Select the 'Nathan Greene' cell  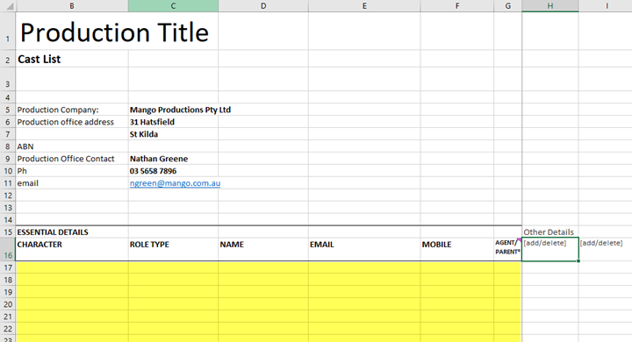[x=173, y=159]
